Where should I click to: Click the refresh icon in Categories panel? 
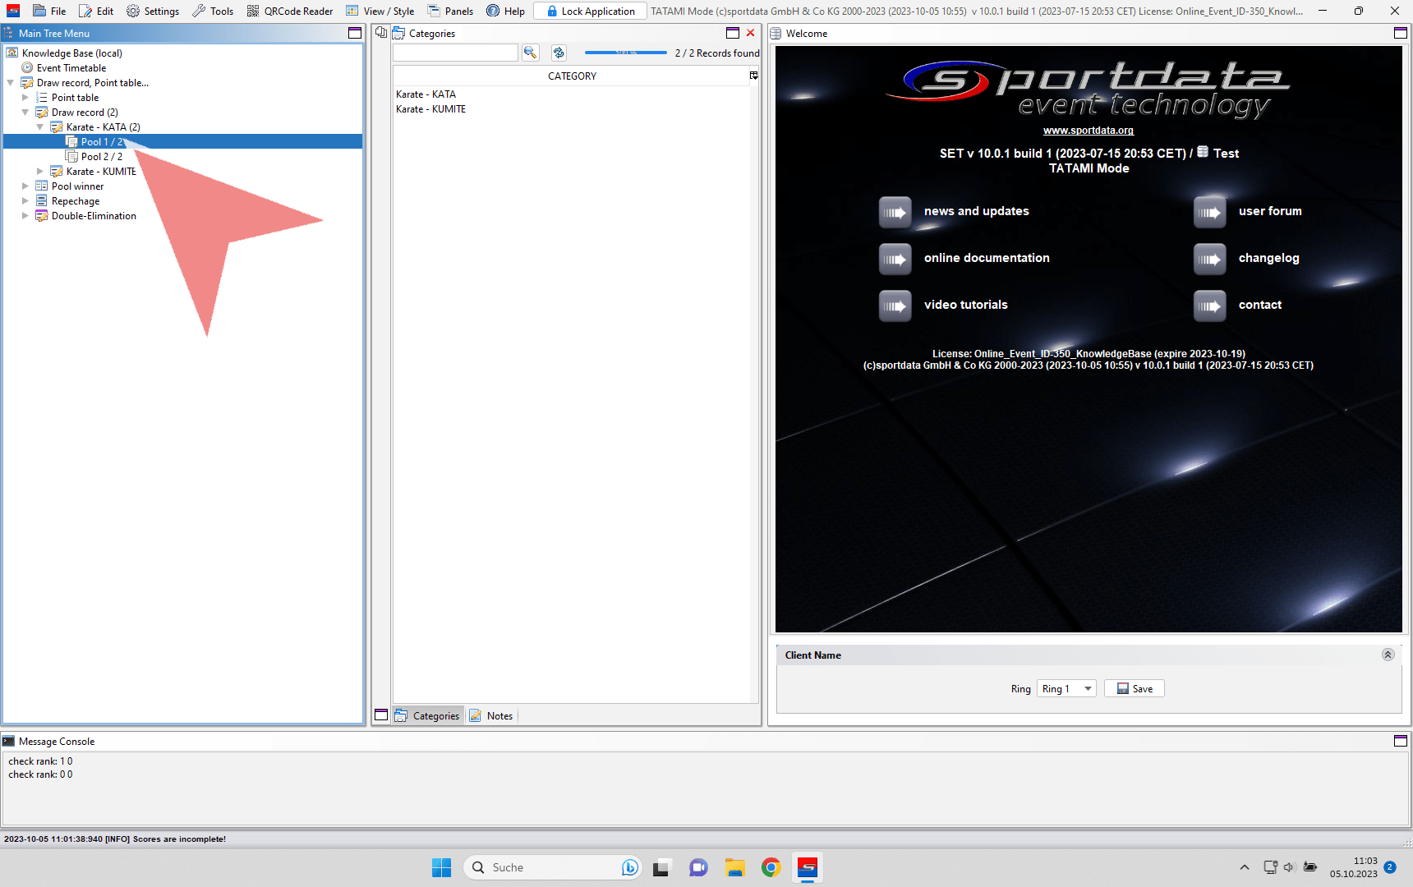click(559, 53)
